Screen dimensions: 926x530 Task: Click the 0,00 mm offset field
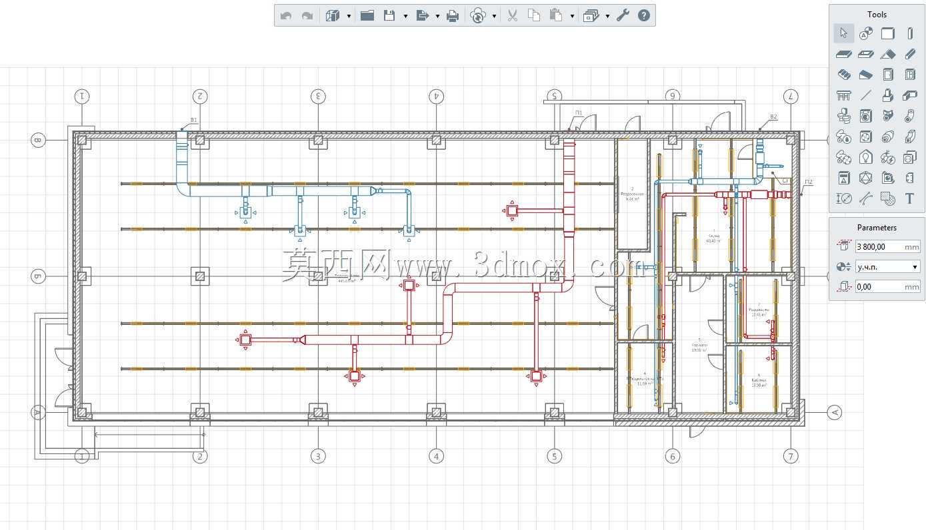click(x=887, y=286)
